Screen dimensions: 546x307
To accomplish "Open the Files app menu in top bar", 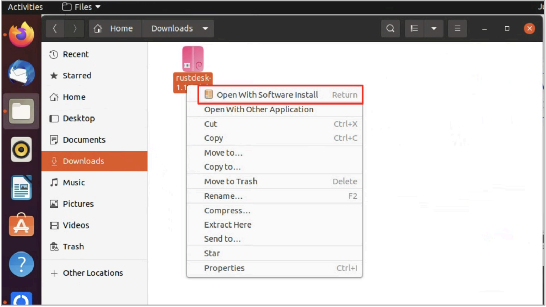I will click(82, 7).
